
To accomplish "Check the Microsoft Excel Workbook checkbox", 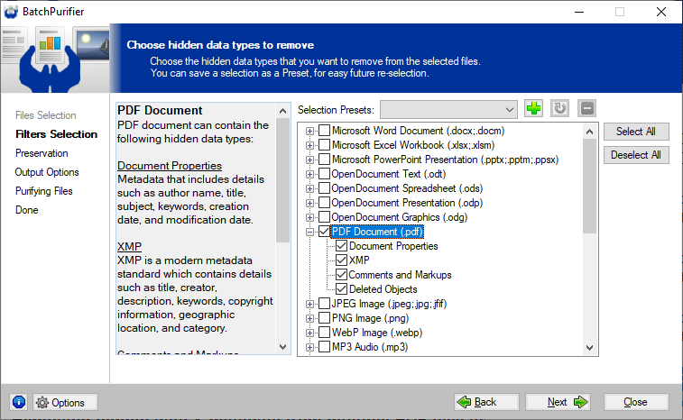I will 324,145.
